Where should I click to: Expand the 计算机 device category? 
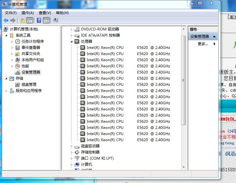point(71,165)
